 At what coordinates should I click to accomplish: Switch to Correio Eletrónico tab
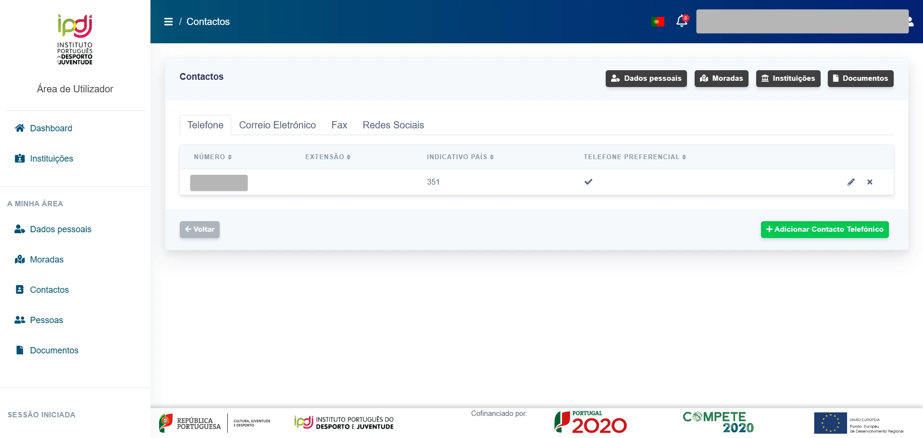click(277, 125)
